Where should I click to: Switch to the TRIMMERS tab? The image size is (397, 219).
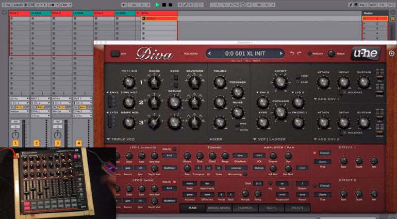[x=245, y=208]
